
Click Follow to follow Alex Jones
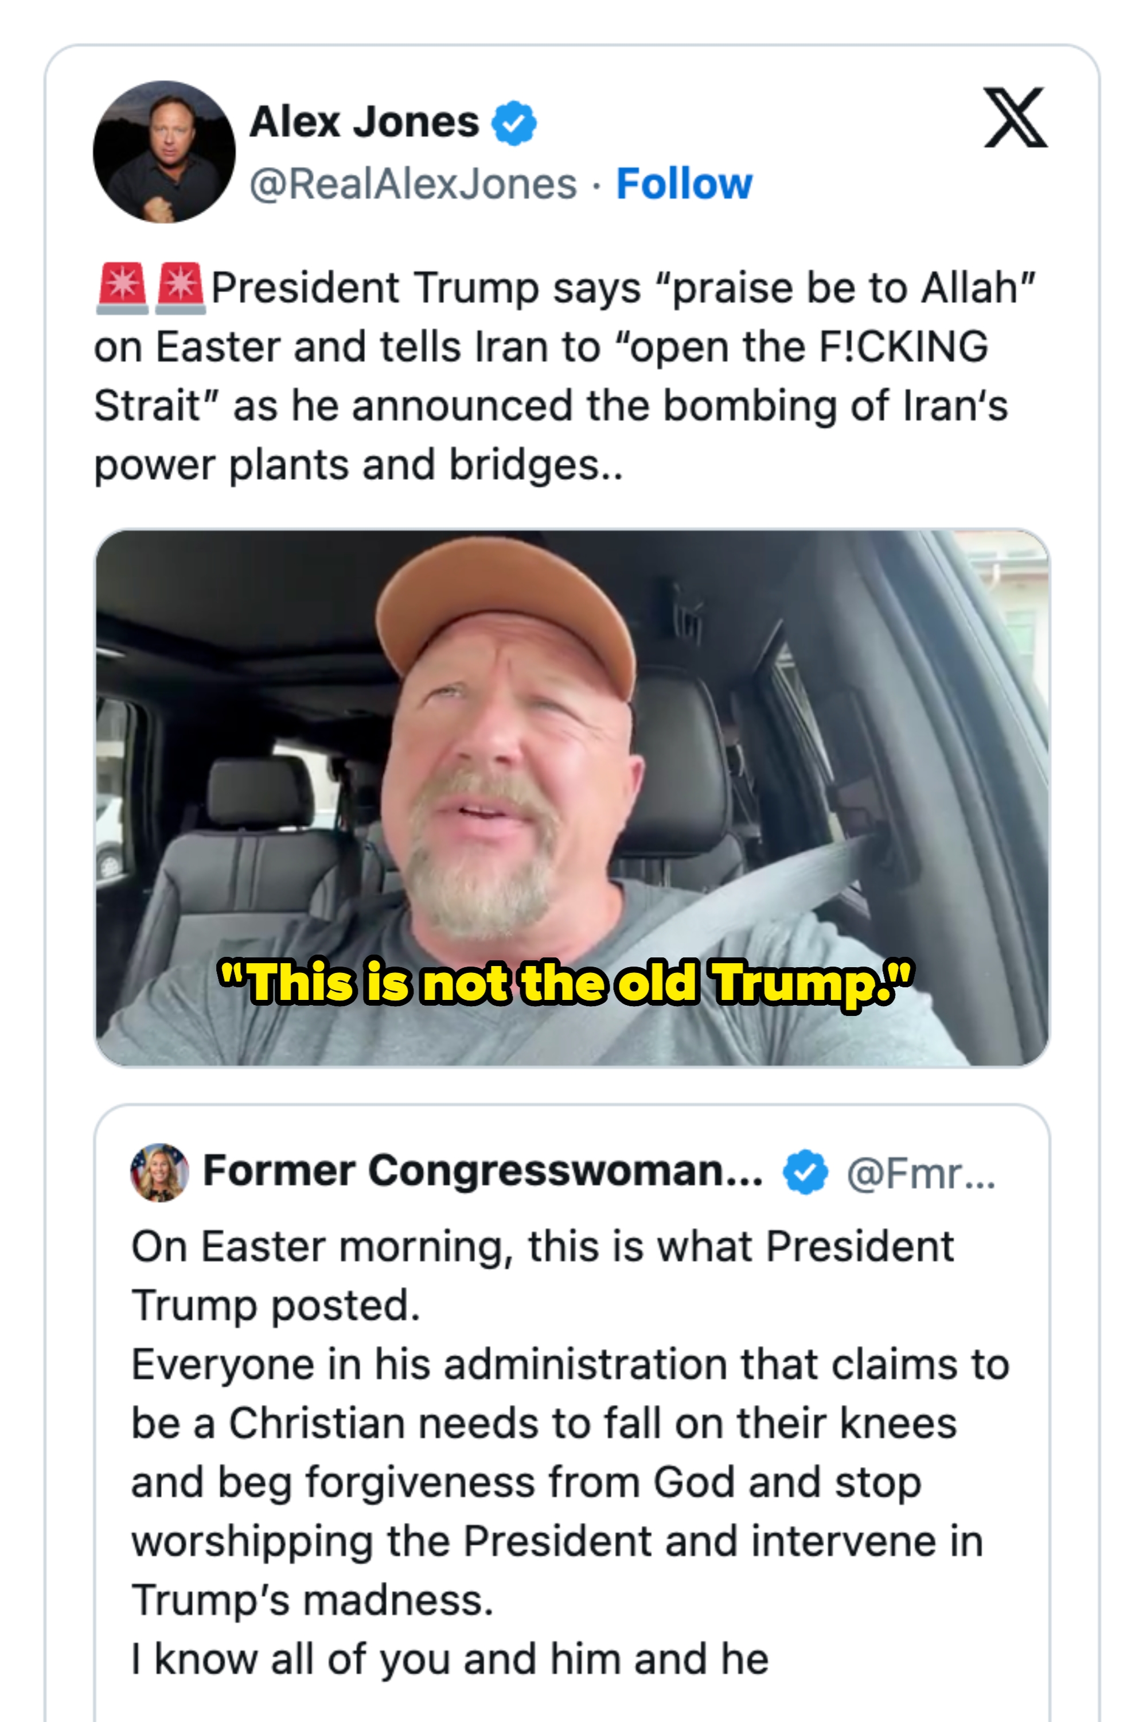[x=682, y=181]
